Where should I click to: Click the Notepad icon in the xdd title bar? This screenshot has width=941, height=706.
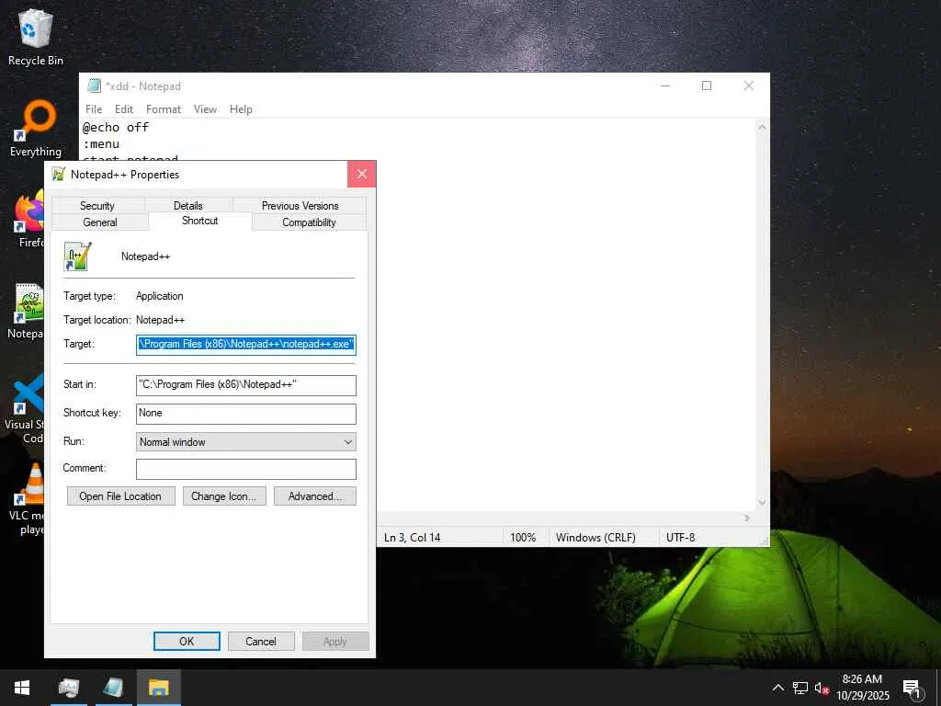[x=94, y=85]
